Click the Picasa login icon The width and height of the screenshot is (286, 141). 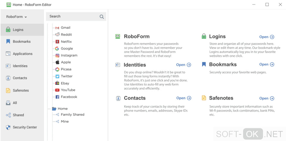(x=57, y=69)
